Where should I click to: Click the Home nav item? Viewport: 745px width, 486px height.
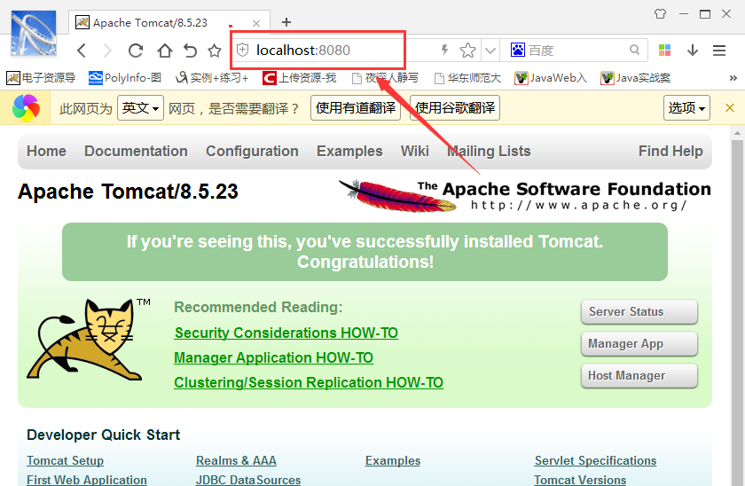46,151
